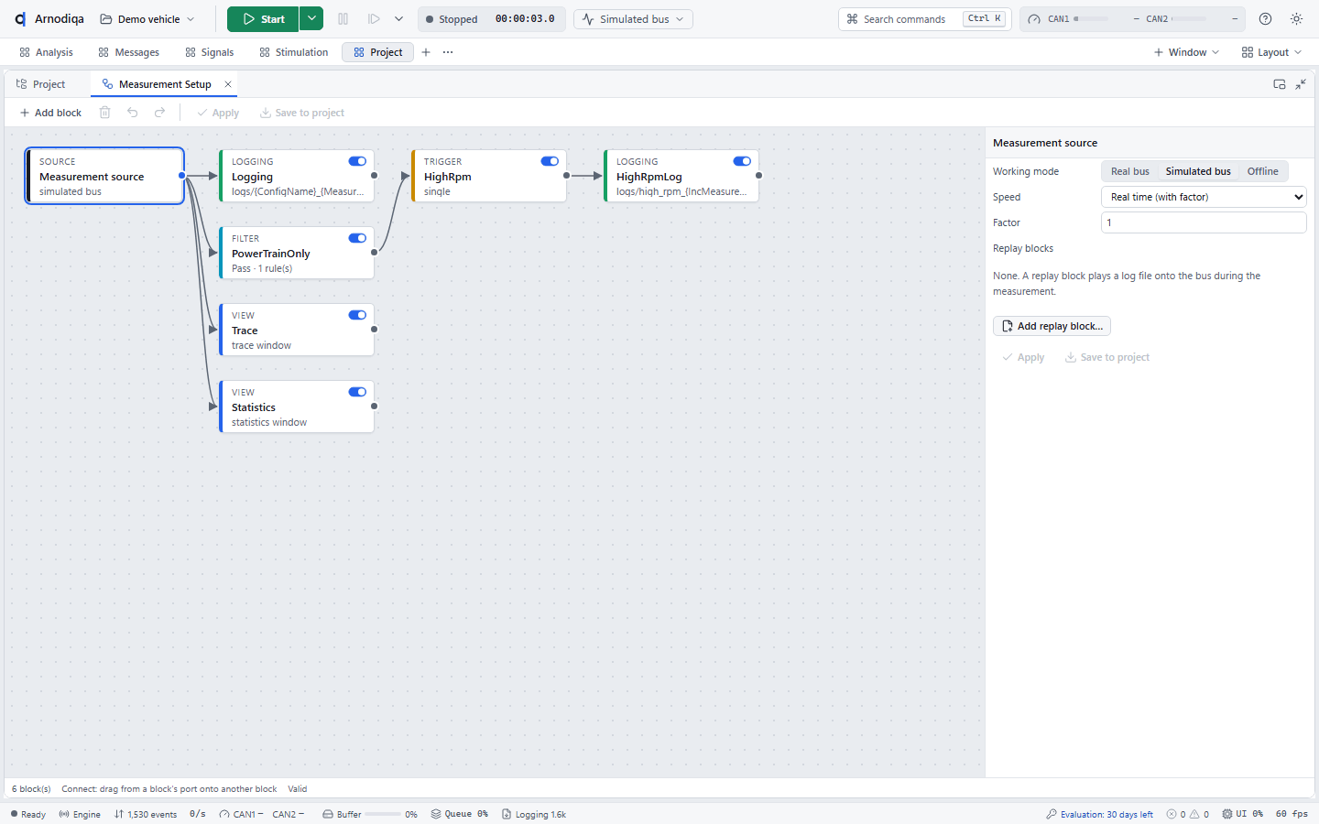Toggle the HighRpm trigger switch
The image size is (1319, 824).
point(550,161)
